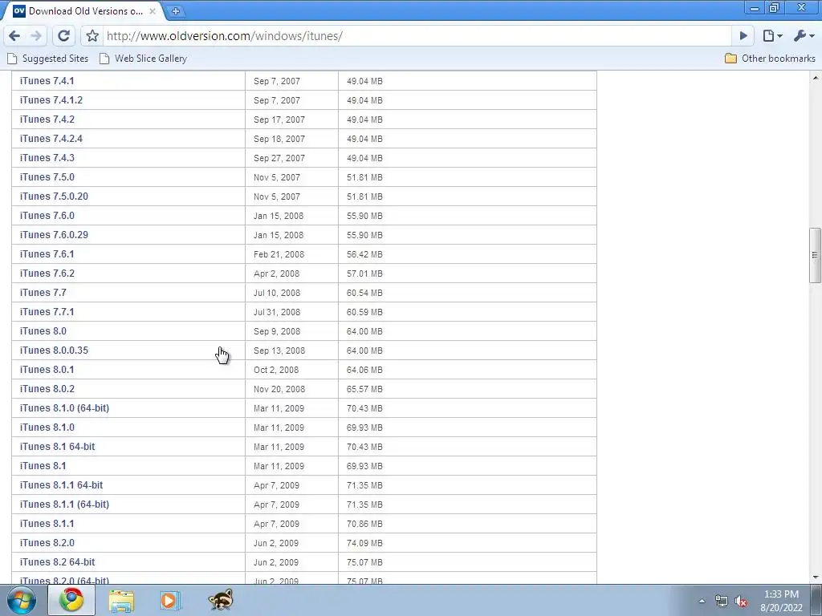Open the iTunes 7.4.1 link

tap(47, 81)
